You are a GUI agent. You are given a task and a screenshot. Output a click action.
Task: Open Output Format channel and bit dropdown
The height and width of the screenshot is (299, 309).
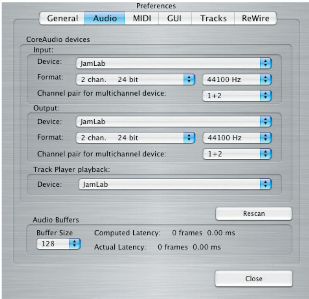(x=135, y=137)
